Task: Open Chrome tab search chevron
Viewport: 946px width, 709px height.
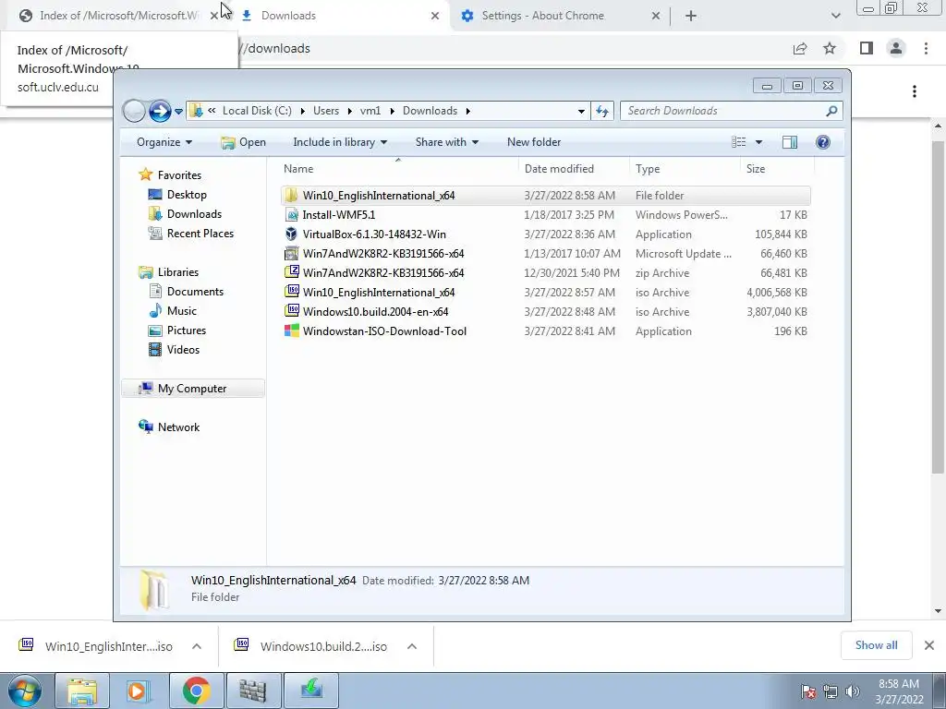Action: pyautogui.click(x=835, y=16)
